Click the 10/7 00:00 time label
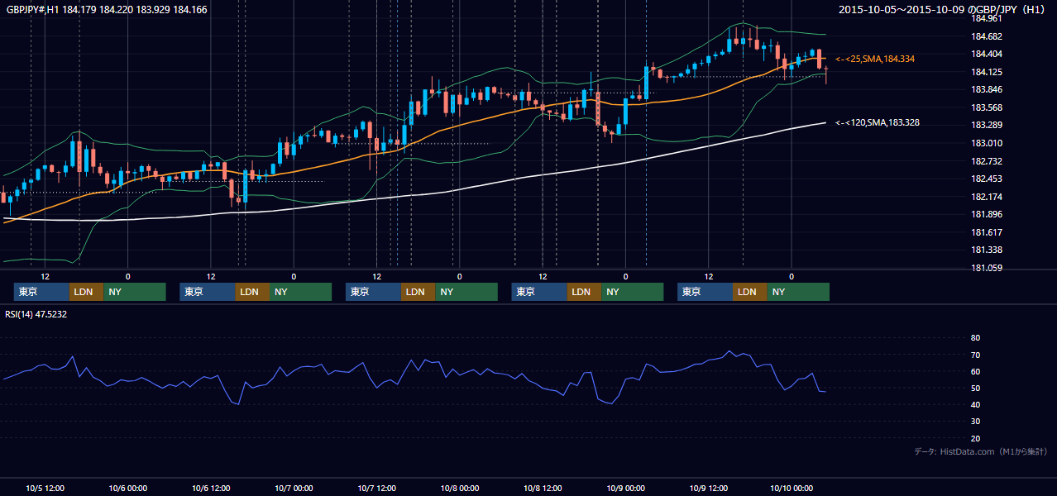 click(x=294, y=488)
